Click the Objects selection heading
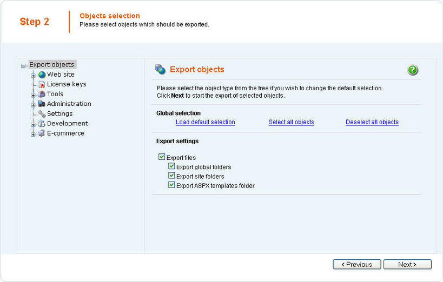The width and height of the screenshot is (443, 282). point(110,16)
